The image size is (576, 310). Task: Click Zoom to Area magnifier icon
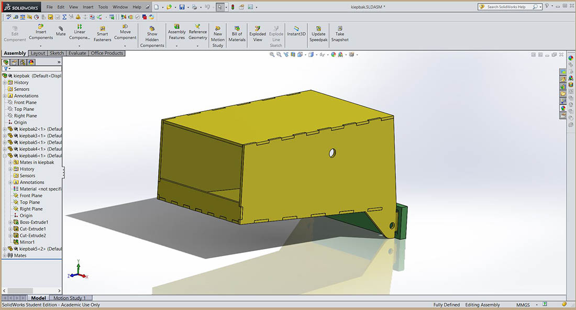pyautogui.click(x=279, y=54)
